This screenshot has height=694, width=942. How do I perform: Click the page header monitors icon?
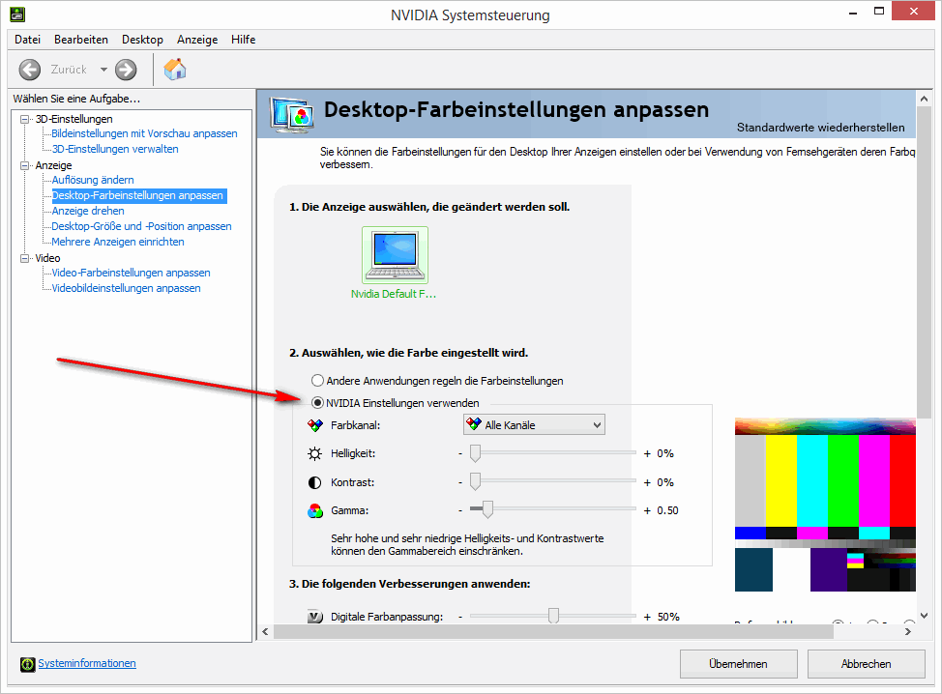[291, 115]
